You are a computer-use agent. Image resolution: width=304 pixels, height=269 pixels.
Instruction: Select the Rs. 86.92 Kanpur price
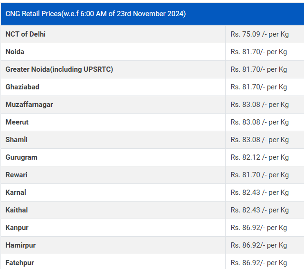tap(258, 228)
